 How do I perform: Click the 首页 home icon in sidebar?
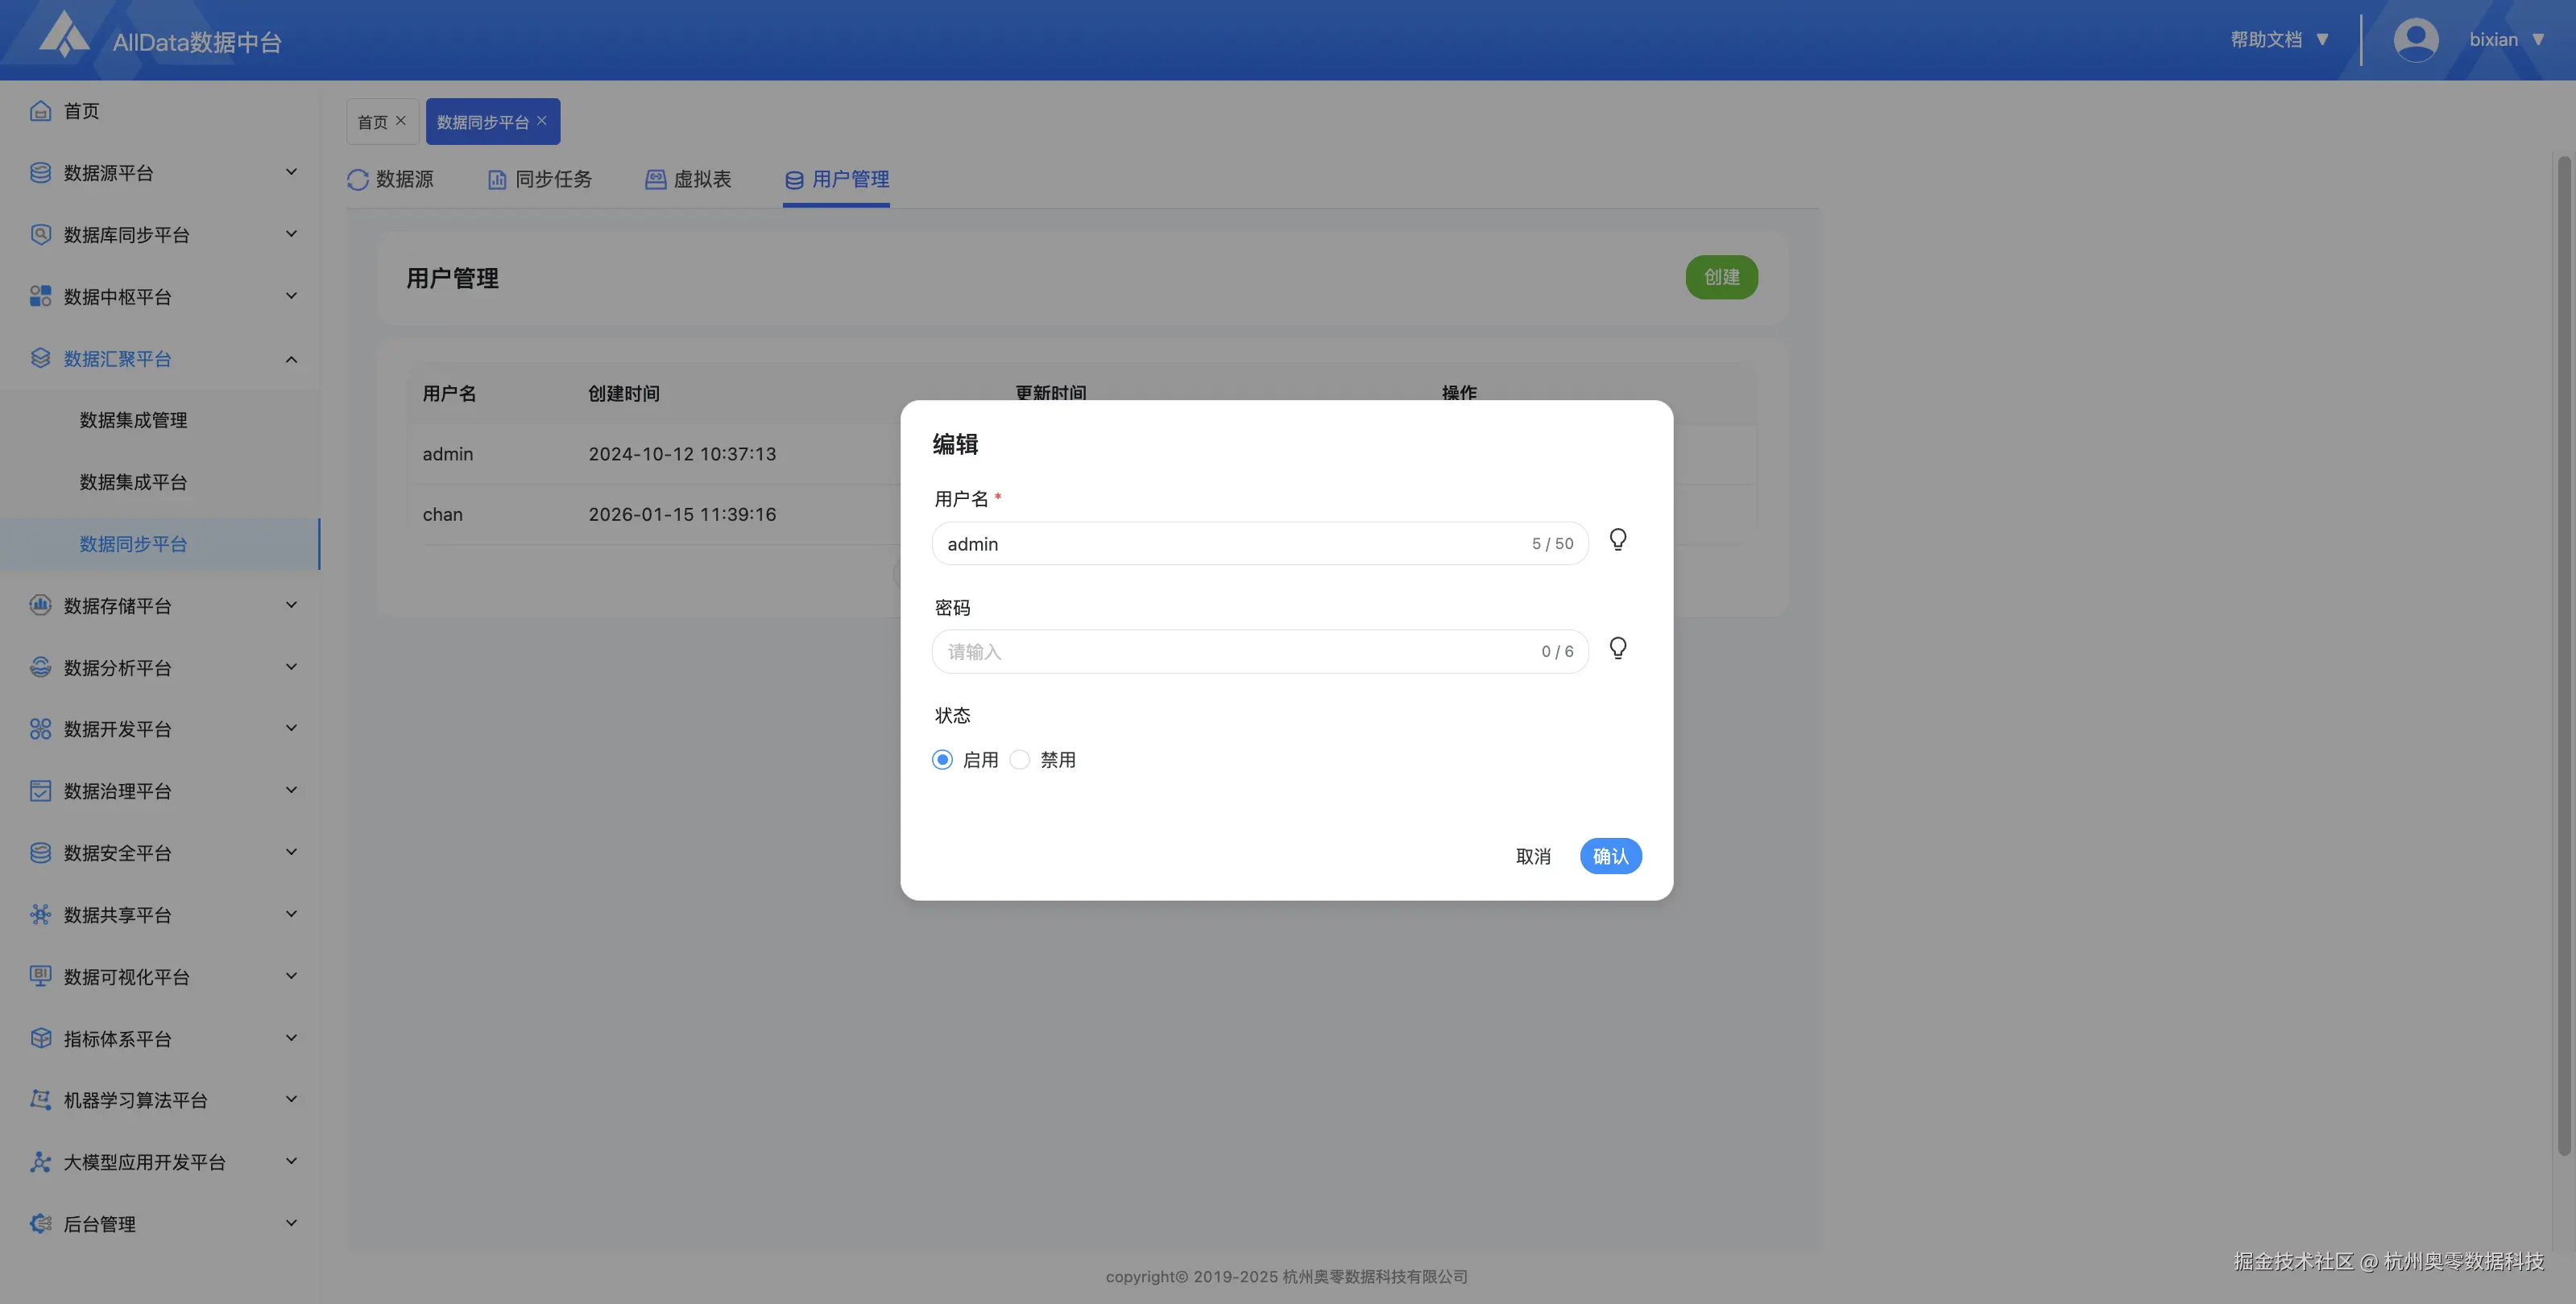pyautogui.click(x=40, y=111)
